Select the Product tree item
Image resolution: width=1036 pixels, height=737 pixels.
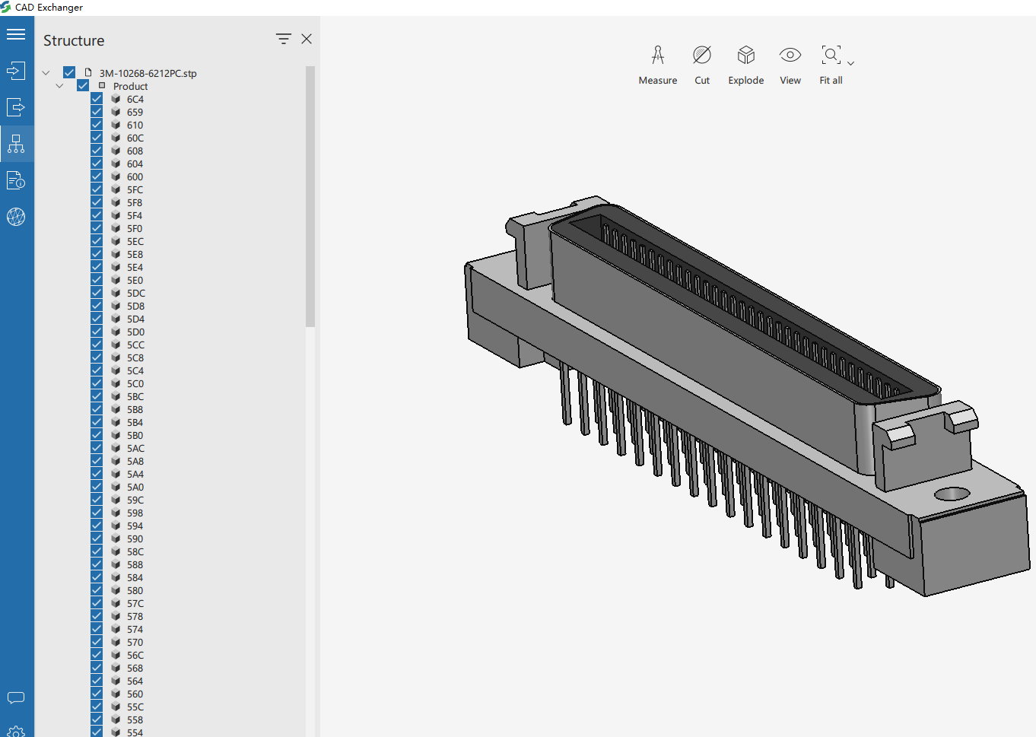click(x=130, y=86)
